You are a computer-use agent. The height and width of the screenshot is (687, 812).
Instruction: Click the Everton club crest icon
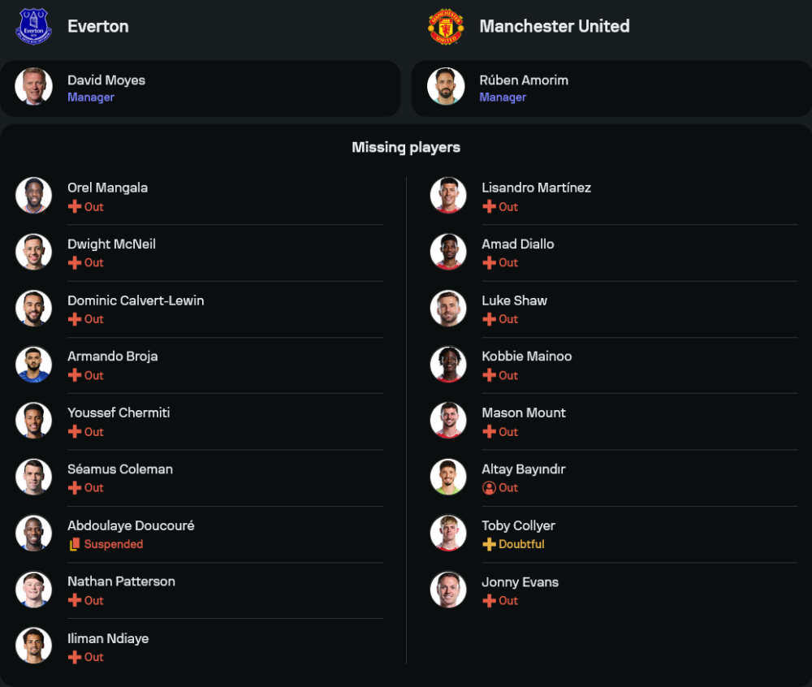click(33, 26)
